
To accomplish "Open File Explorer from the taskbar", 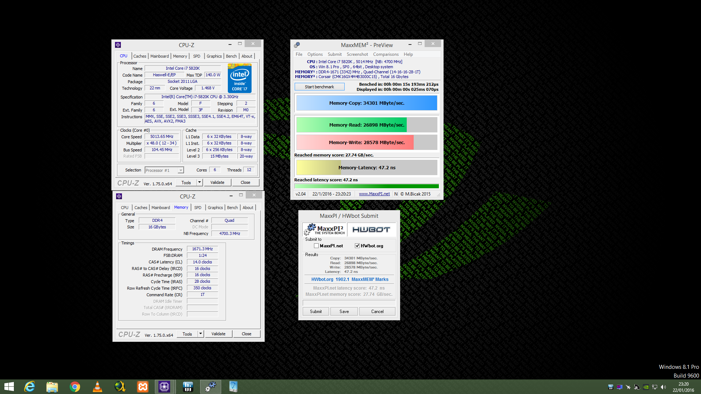I will coord(52,387).
